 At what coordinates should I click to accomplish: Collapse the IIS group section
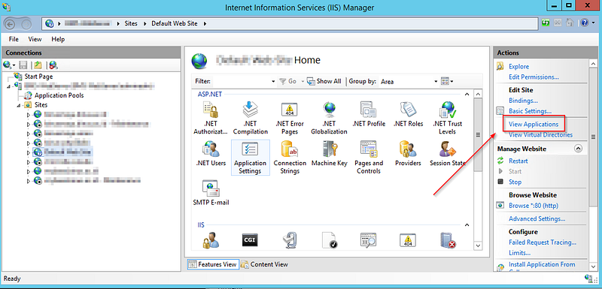pos(467,224)
